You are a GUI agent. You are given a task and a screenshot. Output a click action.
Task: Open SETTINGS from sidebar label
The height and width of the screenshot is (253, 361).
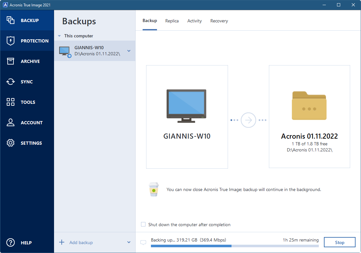click(x=31, y=143)
